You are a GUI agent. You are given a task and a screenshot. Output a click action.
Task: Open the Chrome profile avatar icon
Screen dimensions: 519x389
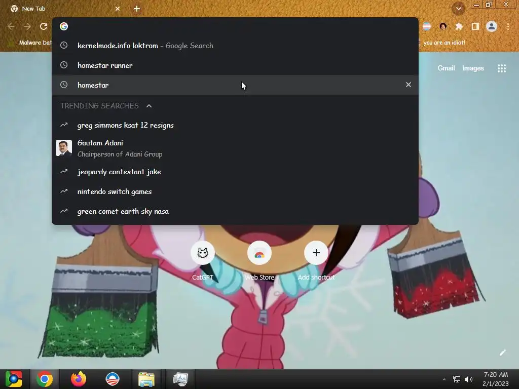click(492, 26)
